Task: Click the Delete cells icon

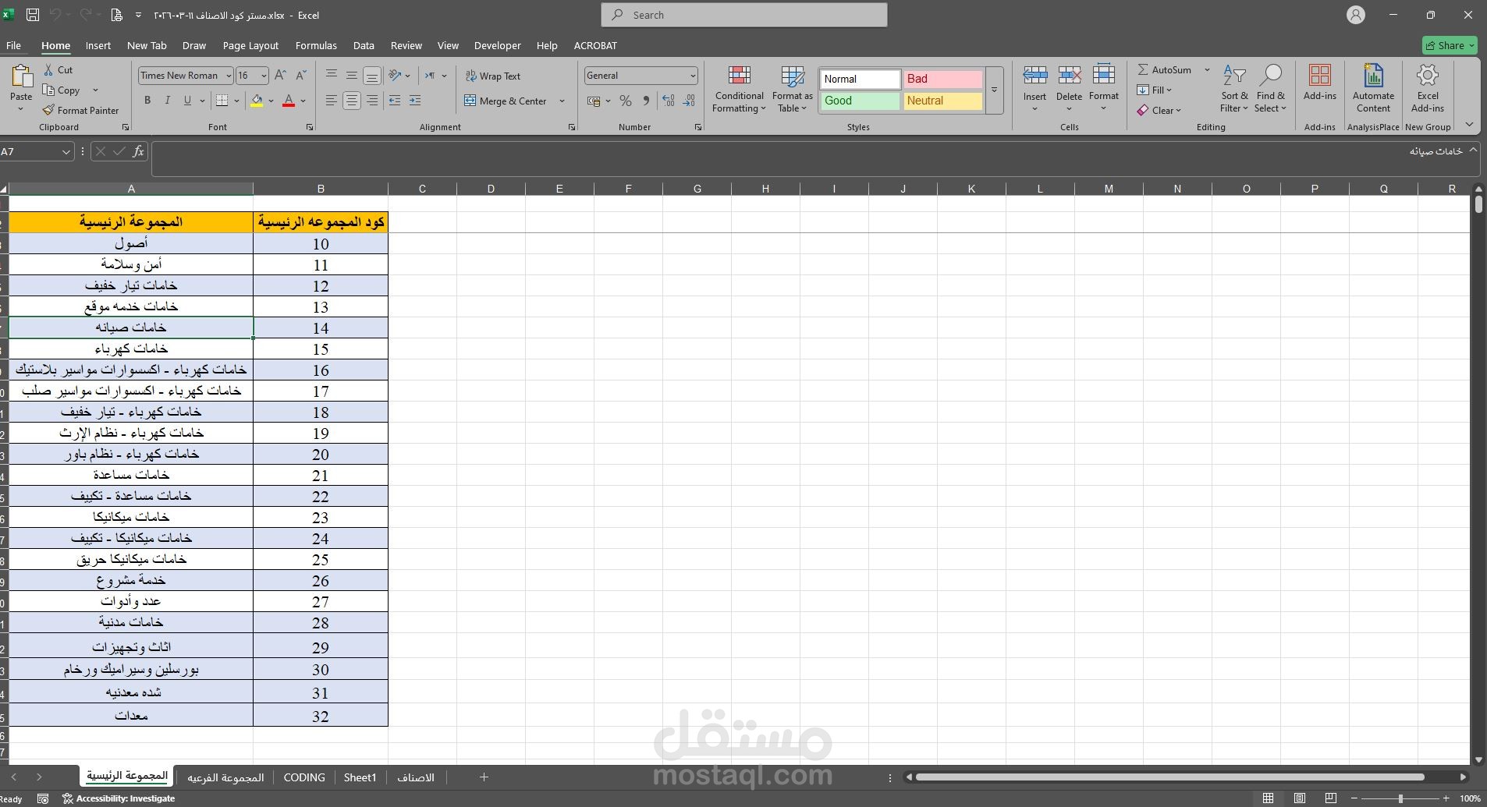Action: 1070,76
